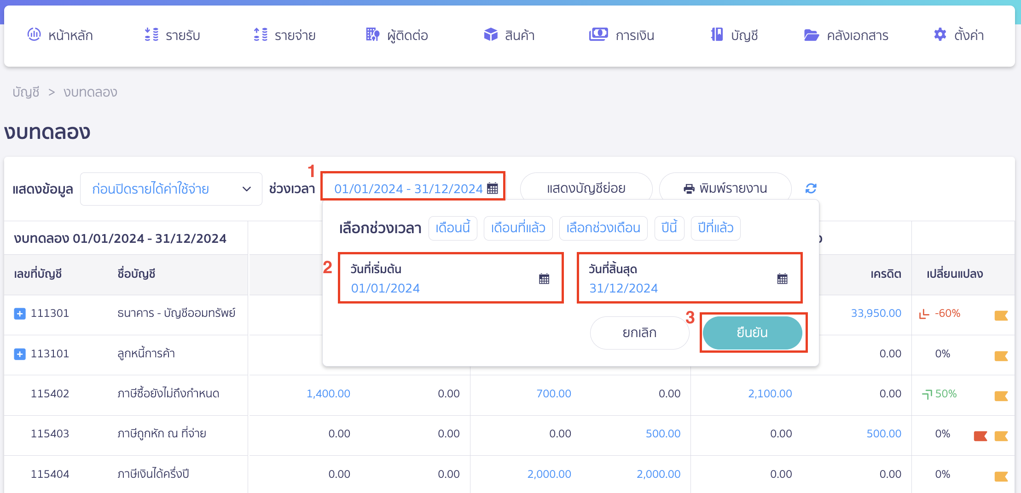Open products with the สินค้า box icon
The height and width of the screenshot is (493, 1021).
491,35
